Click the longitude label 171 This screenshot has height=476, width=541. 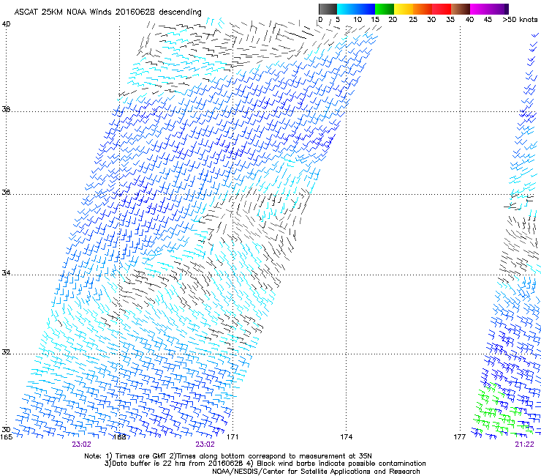232,437
